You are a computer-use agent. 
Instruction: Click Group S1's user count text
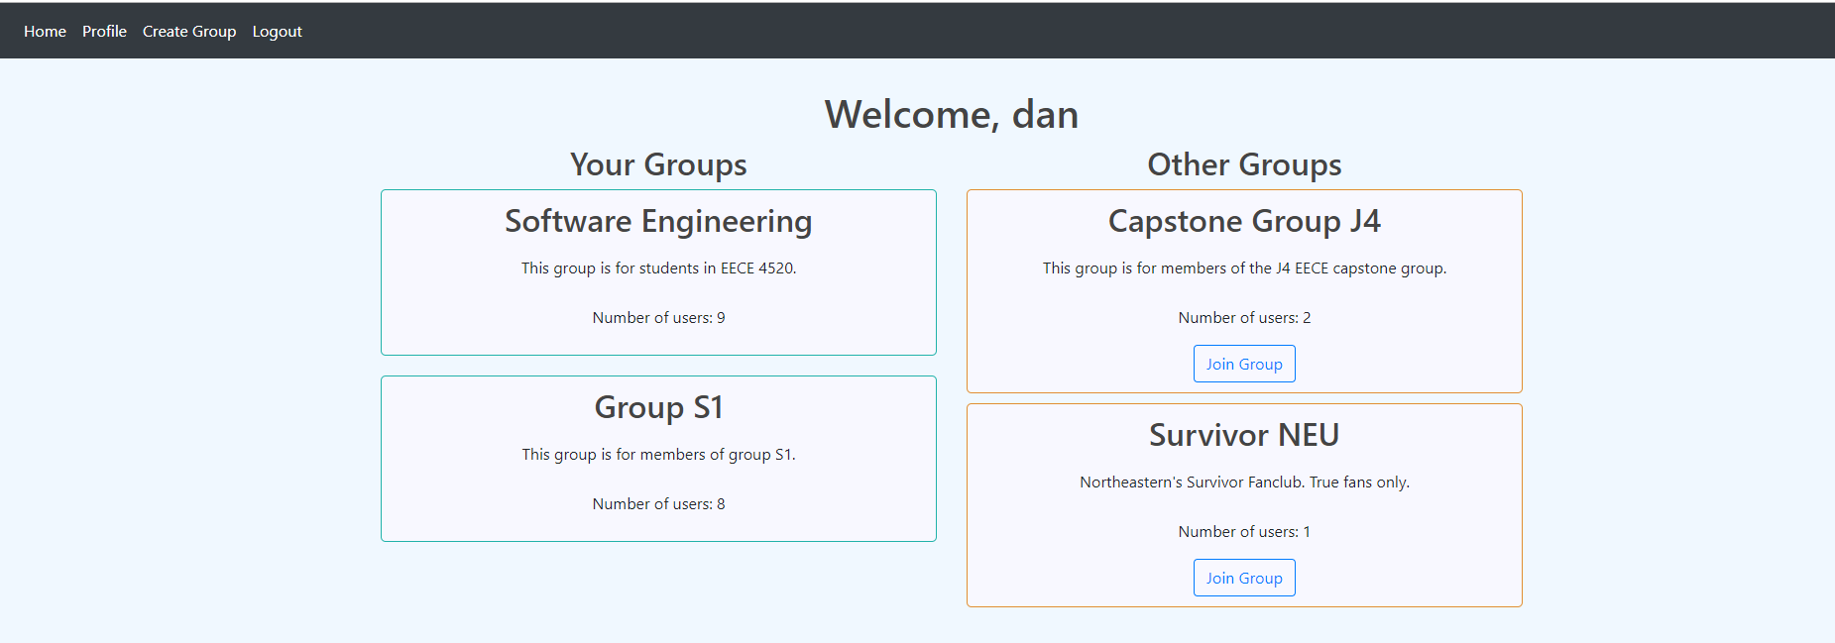658,504
